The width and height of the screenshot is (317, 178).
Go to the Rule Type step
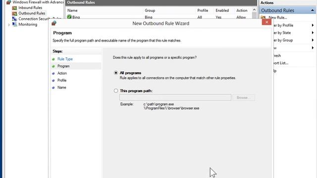coord(65,59)
